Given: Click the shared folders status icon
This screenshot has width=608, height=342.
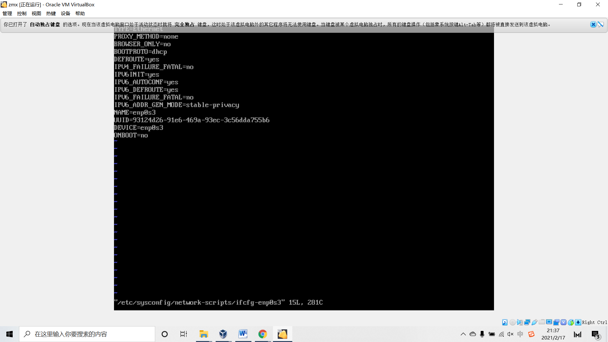Looking at the screenshot, I should 542,322.
